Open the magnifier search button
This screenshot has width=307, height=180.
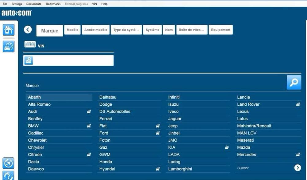tap(294, 82)
